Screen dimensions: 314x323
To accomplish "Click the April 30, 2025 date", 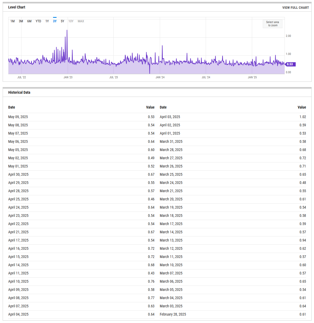I will click(18, 174).
